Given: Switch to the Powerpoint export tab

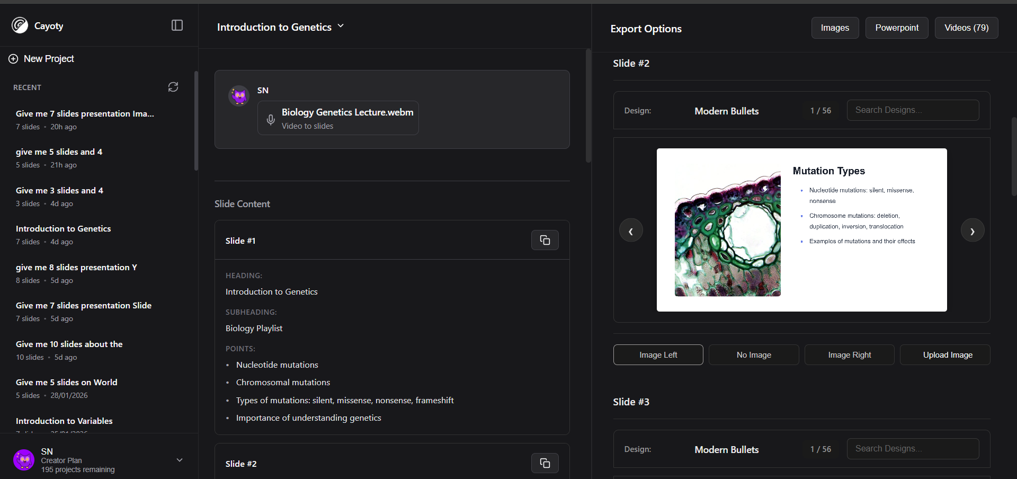Looking at the screenshot, I should (x=896, y=28).
